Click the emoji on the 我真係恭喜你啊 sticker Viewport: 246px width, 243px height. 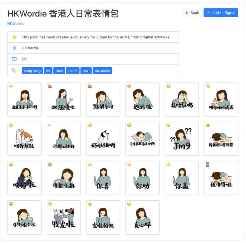11,86
